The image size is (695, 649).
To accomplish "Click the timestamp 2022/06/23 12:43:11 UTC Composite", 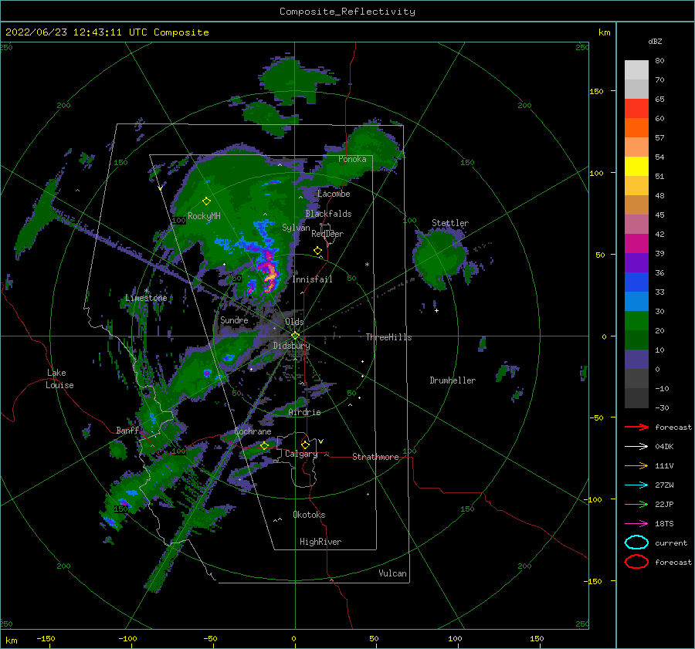I will [107, 32].
